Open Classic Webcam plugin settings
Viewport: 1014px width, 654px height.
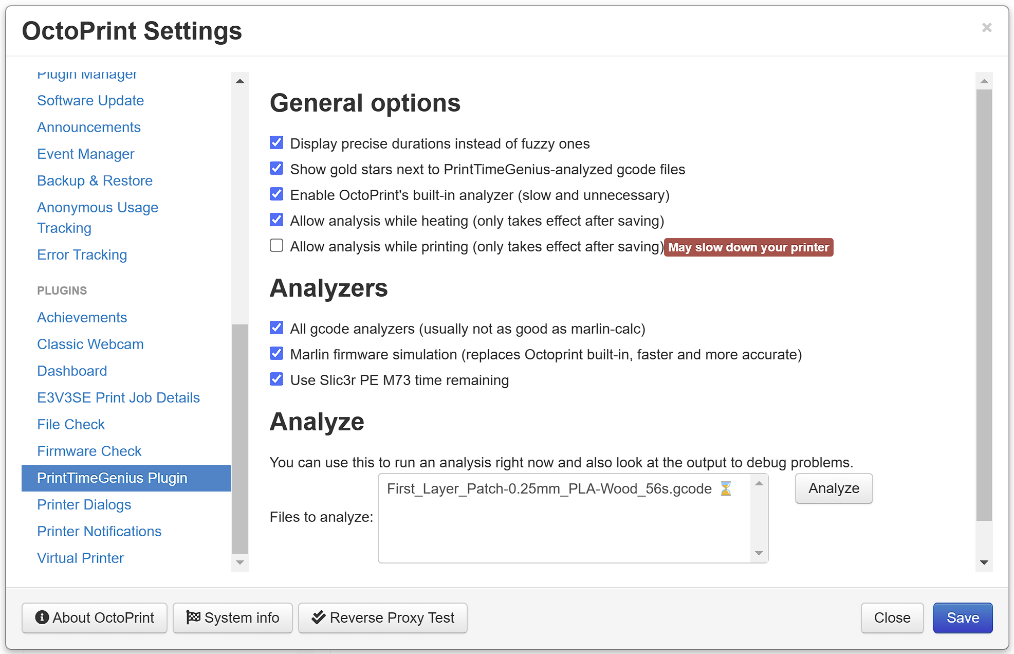pyautogui.click(x=90, y=344)
